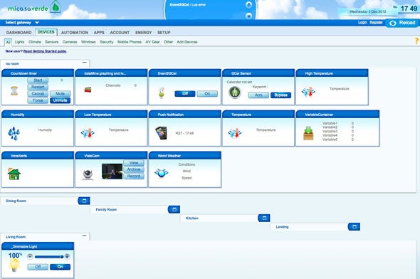Cancel the Countdown timer
Image resolution: width=420 pixels, height=279 pixels.
(x=38, y=94)
